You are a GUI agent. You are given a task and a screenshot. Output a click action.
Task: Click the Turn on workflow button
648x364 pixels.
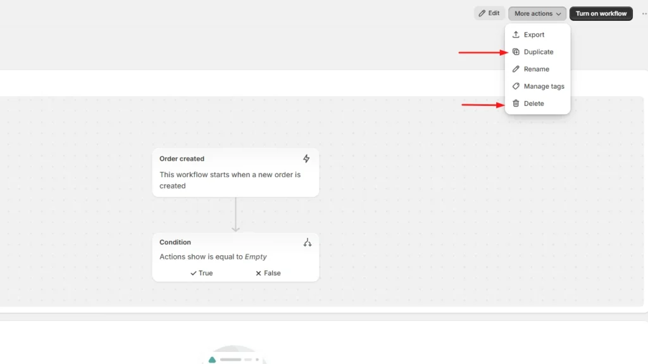click(x=601, y=13)
